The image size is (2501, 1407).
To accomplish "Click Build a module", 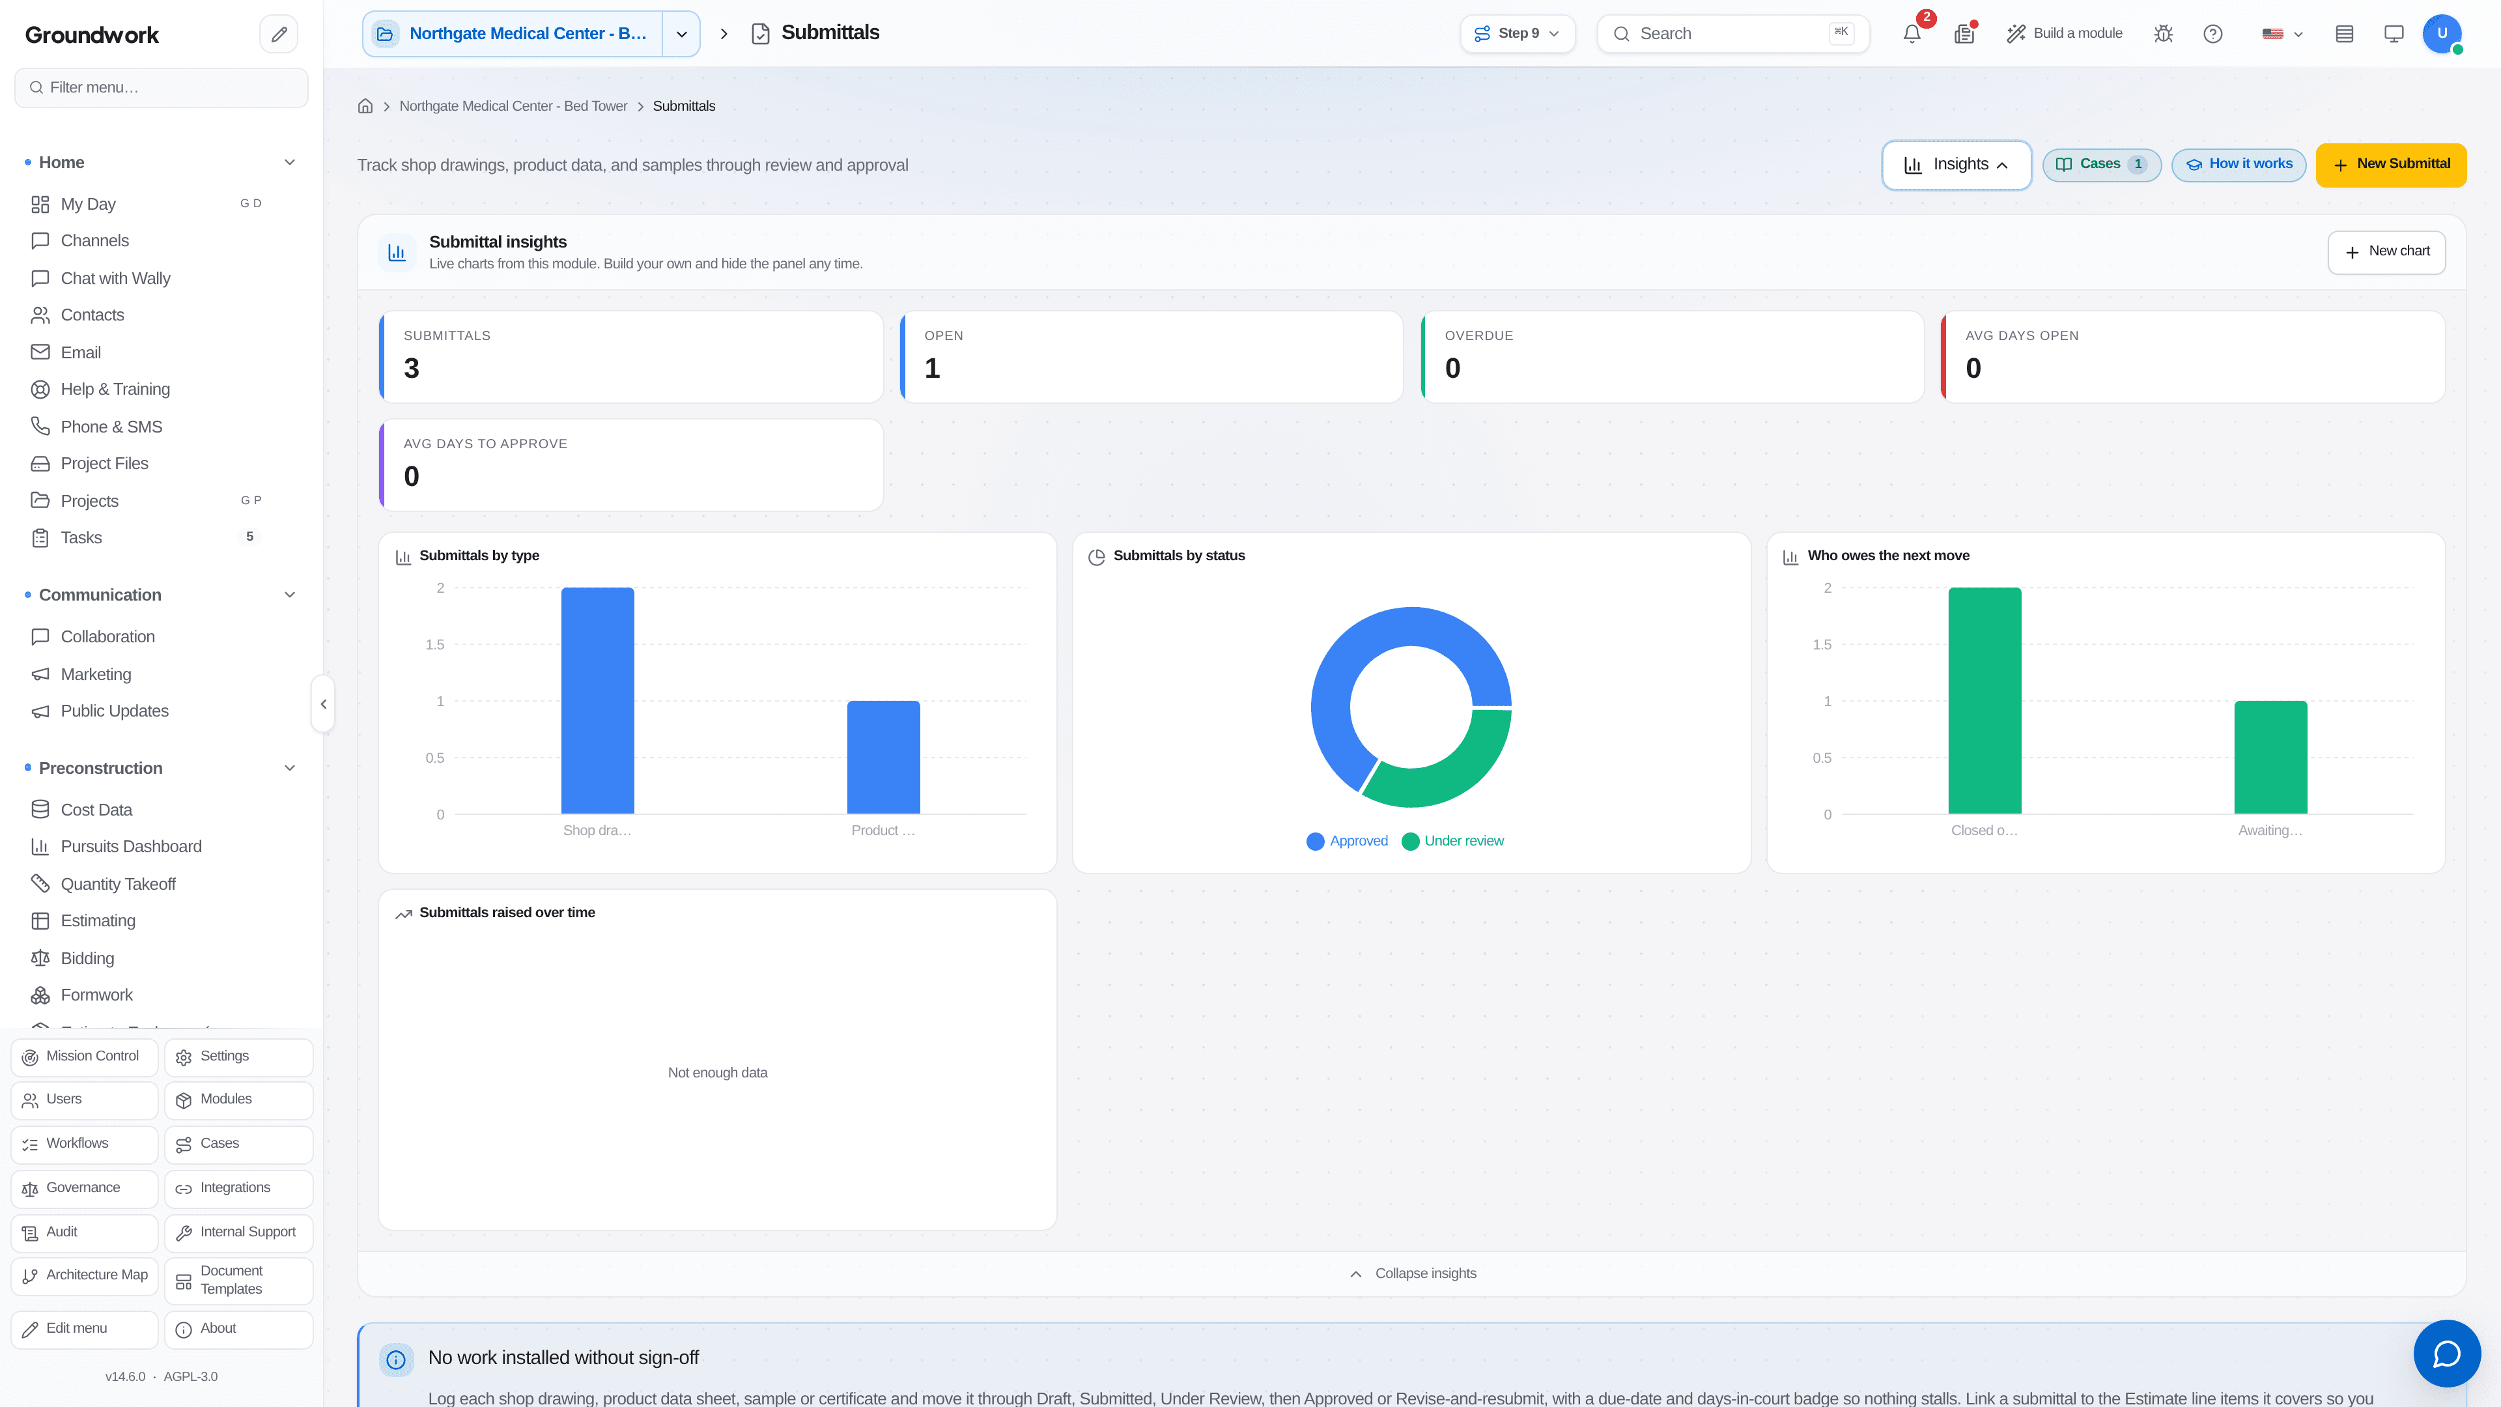I will pyautogui.click(x=2064, y=34).
